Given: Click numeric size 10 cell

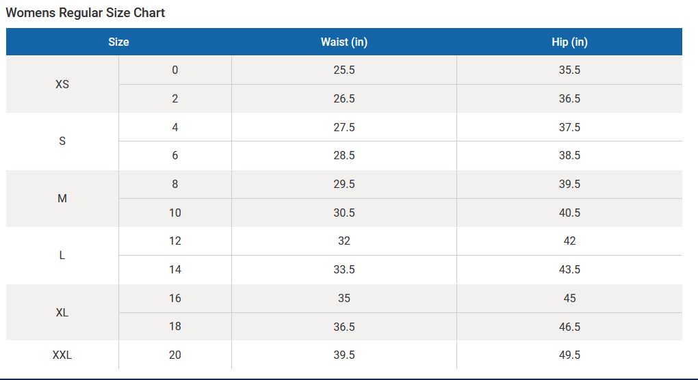Looking at the screenshot, I should 175,213.
